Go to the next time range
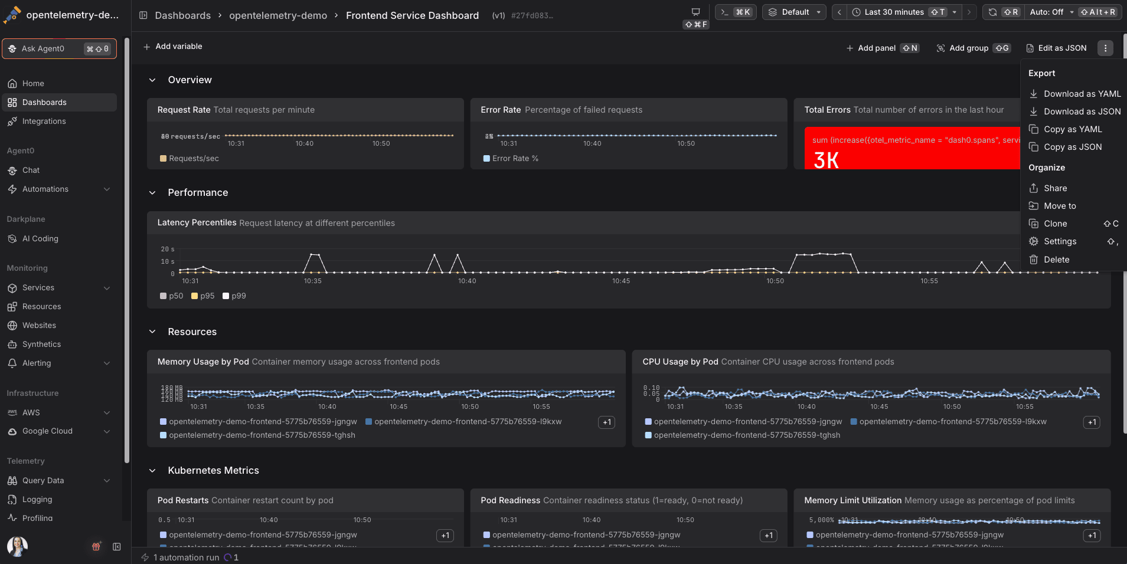Screen dimensions: 1127x564 (969, 12)
